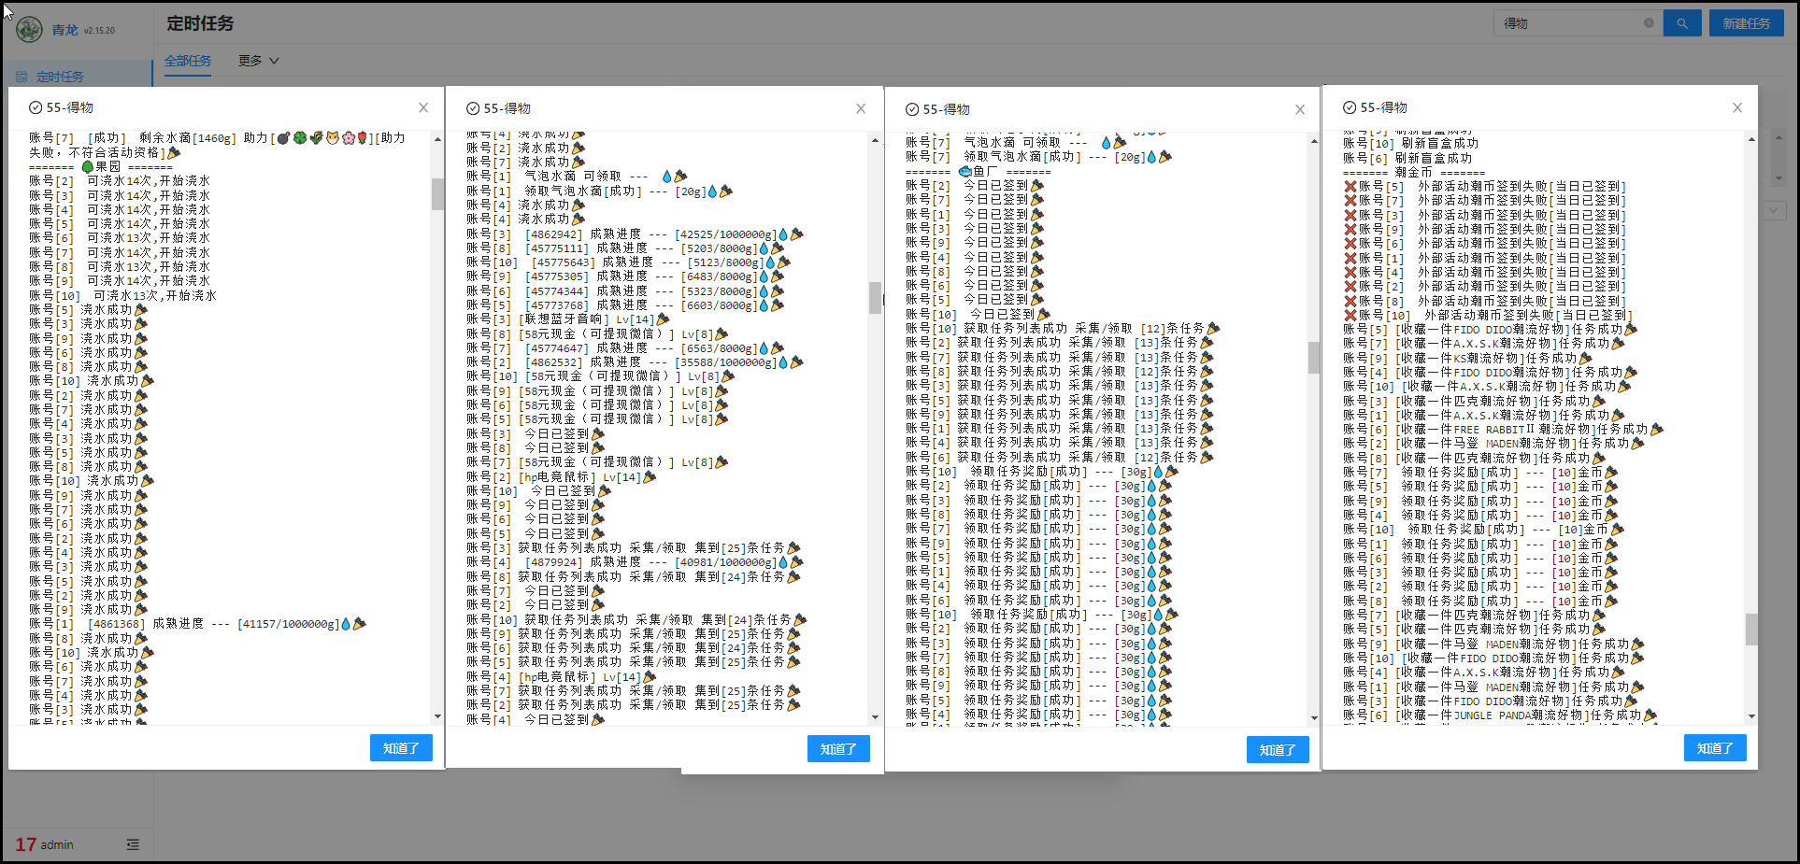Click the ====== 潮金币 ====== section header
Screen dimensions: 1800x864
(1414, 173)
